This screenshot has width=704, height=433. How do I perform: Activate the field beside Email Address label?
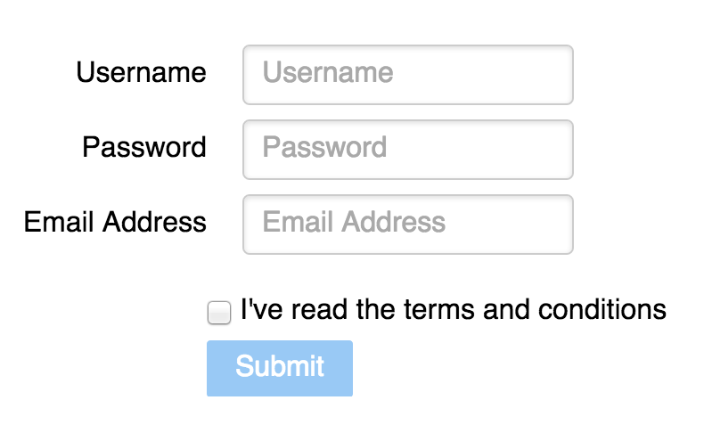click(x=407, y=225)
